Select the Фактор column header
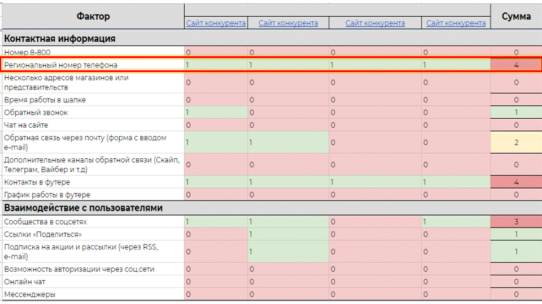Screen dimensions: 542x304 pos(93,16)
